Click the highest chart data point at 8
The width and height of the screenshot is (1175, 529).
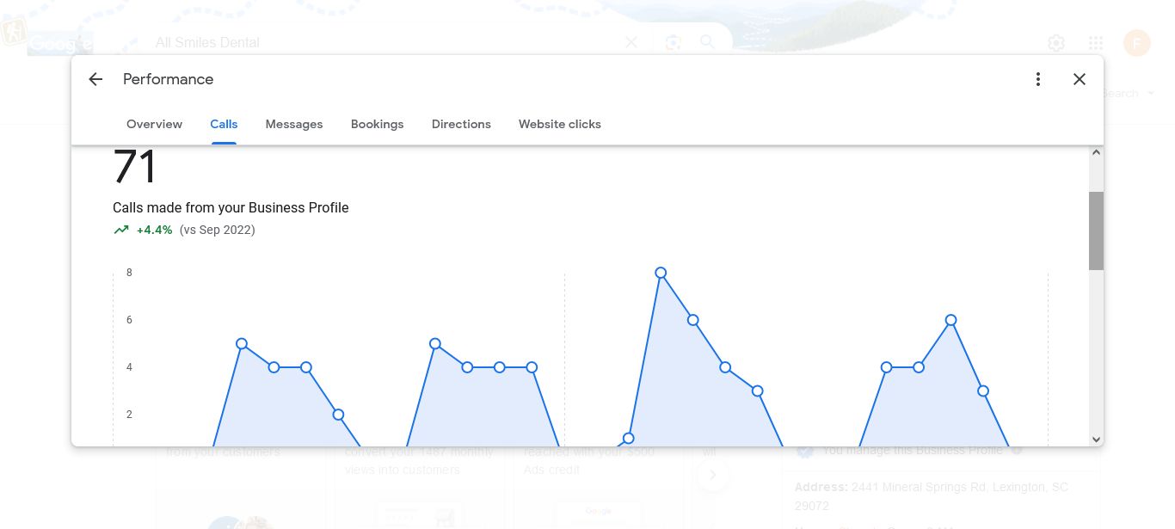[661, 273]
